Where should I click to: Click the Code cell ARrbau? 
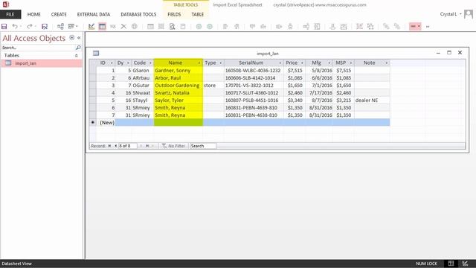(x=143, y=78)
